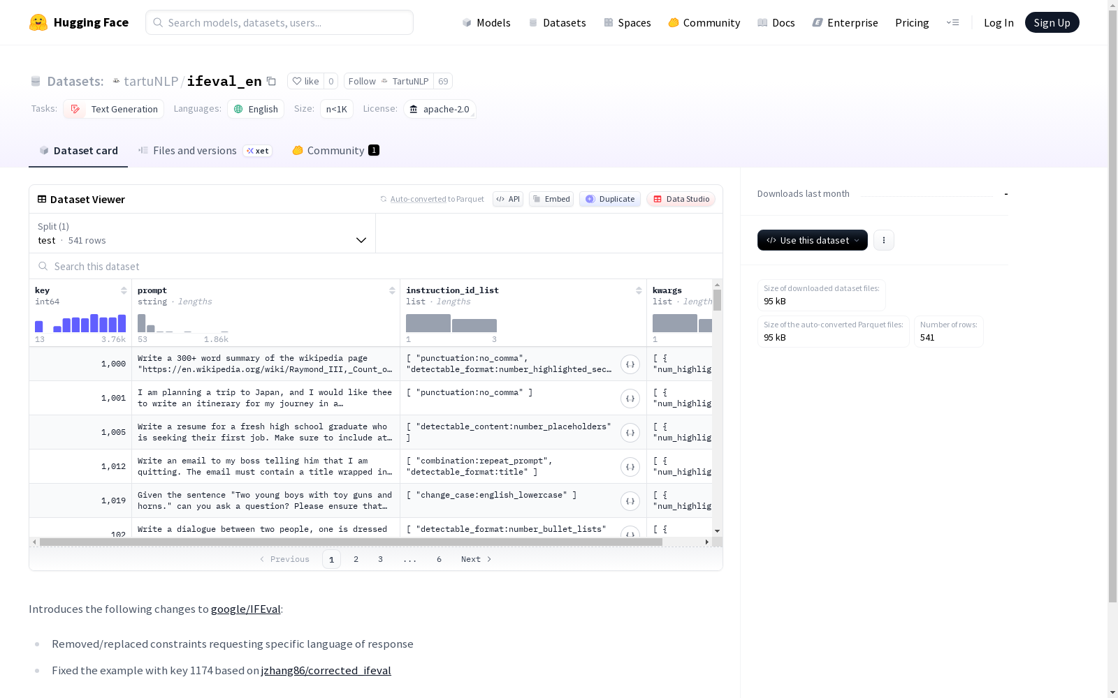Select the Text Generation task tag
1118x698 pixels.
(114, 109)
